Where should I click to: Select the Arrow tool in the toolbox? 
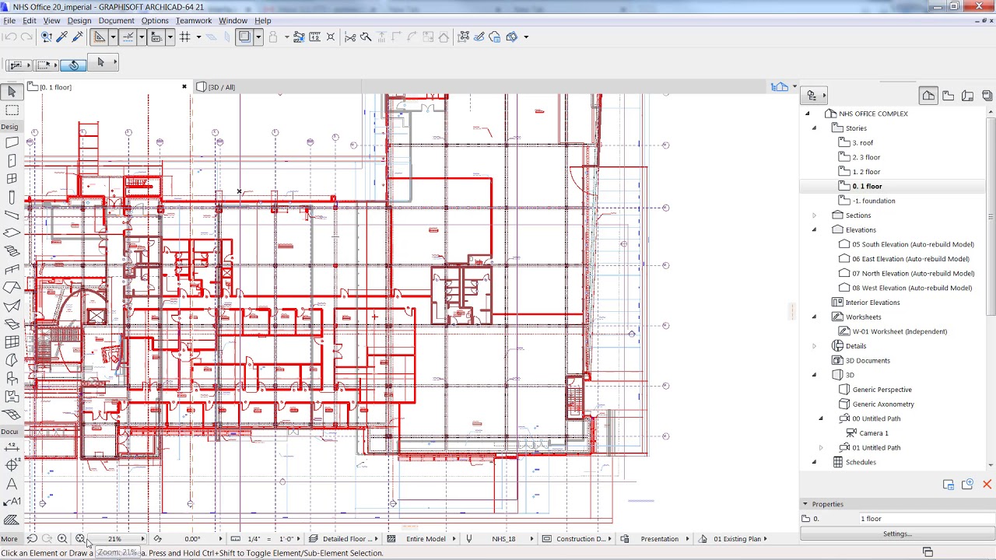pyautogui.click(x=12, y=92)
